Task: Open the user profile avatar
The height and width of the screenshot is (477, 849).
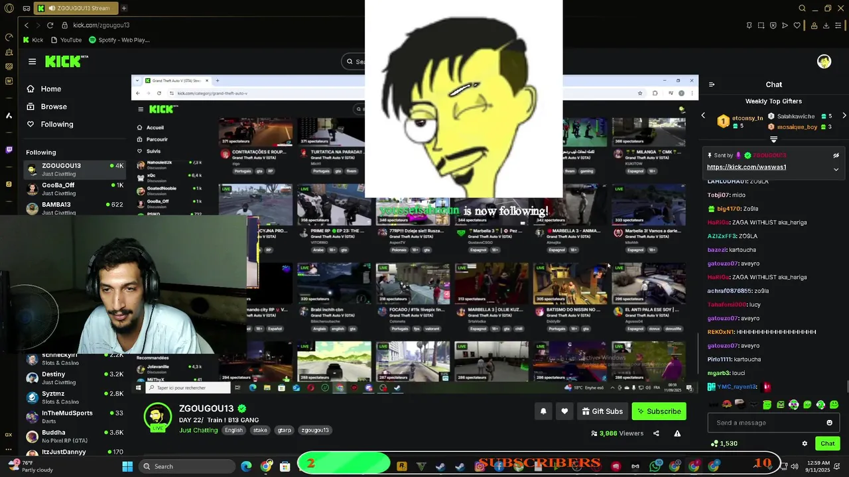Action: pyautogui.click(x=824, y=62)
